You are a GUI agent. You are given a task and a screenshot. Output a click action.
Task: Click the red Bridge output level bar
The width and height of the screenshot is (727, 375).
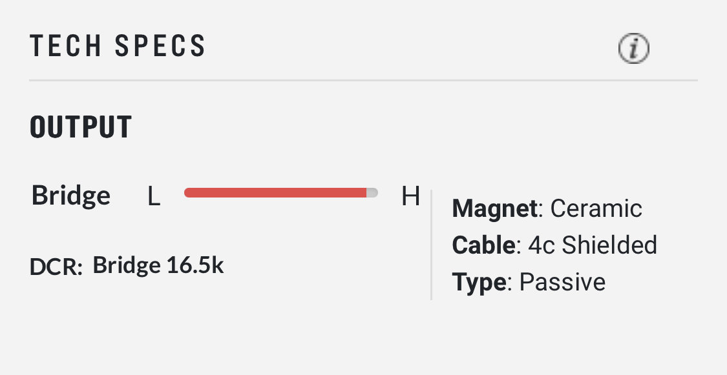pyautogui.click(x=275, y=192)
